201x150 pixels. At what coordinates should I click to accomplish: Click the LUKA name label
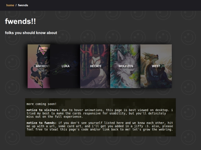click(x=66, y=66)
